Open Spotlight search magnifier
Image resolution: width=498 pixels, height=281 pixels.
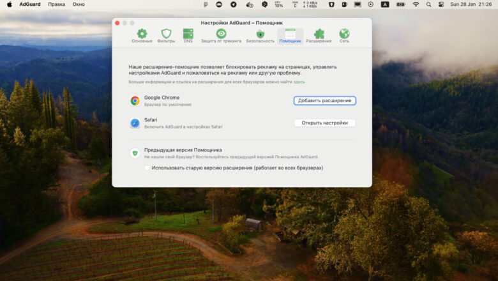click(429, 4)
